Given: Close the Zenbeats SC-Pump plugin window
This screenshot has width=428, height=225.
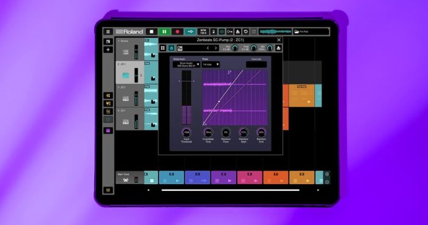Looking at the screenshot, I should click(279, 40).
